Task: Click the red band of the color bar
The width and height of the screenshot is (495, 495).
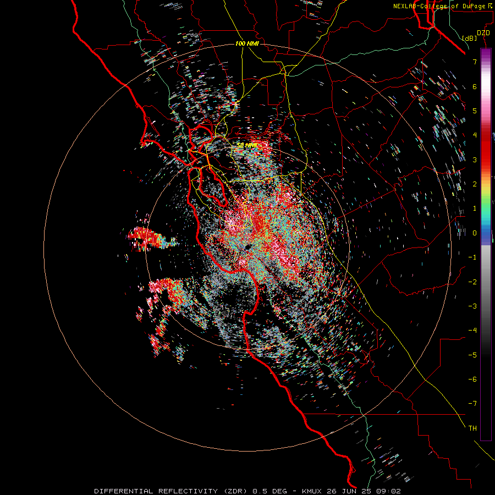Action: (486, 147)
